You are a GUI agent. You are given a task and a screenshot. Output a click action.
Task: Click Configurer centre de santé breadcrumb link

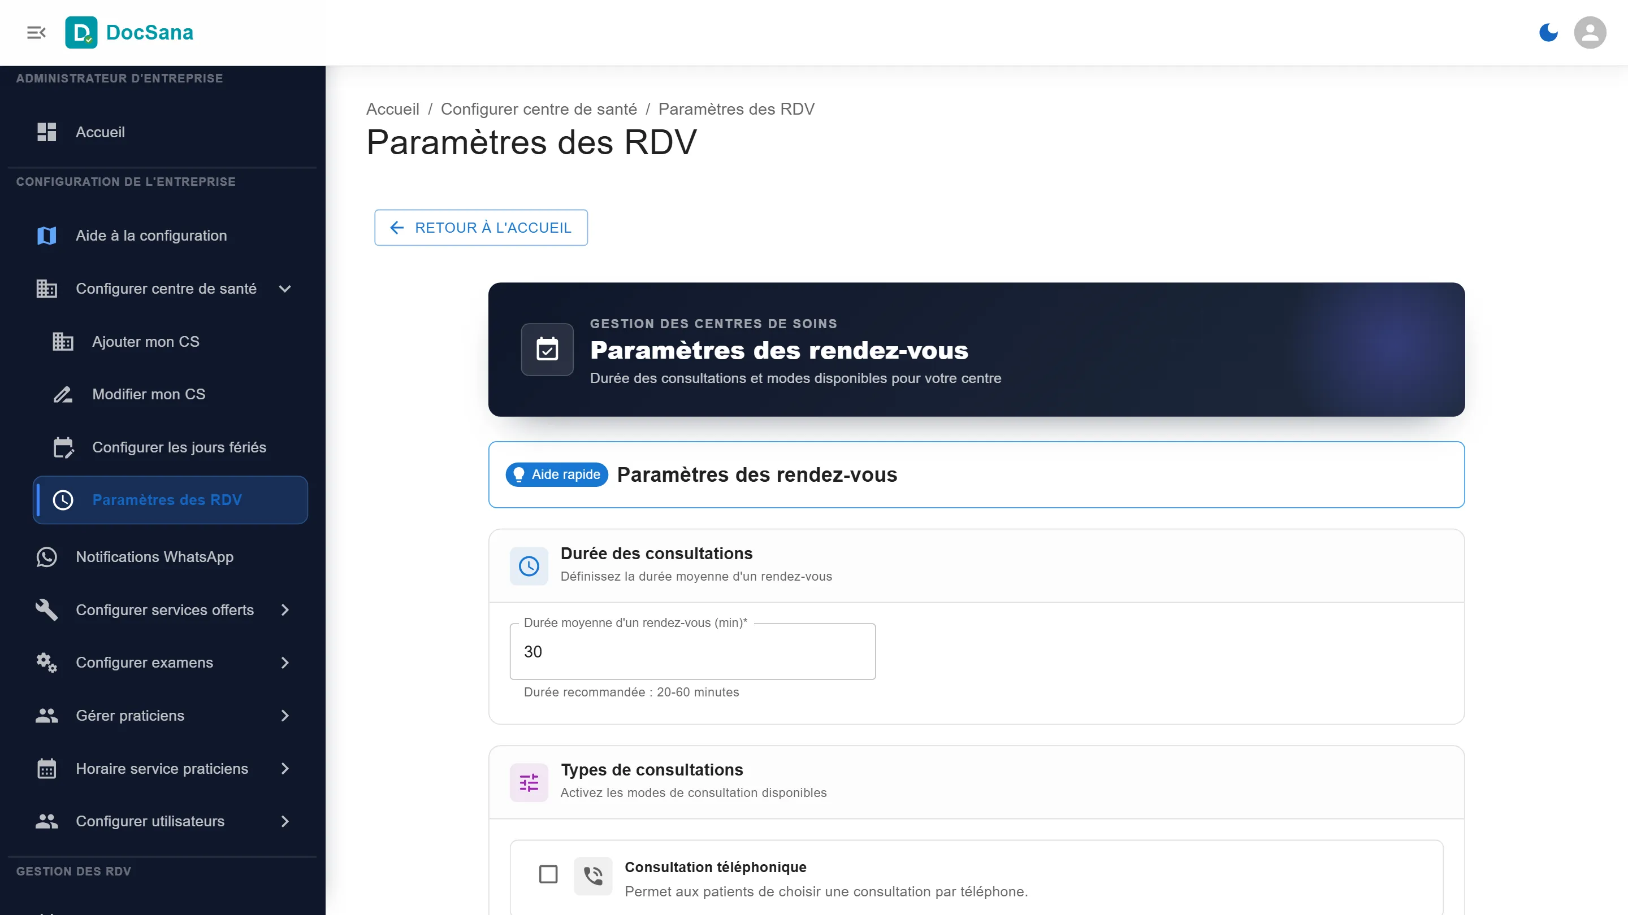pos(539,109)
